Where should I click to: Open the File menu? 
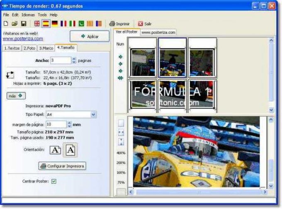pyautogui.click(x=6, y=15)
